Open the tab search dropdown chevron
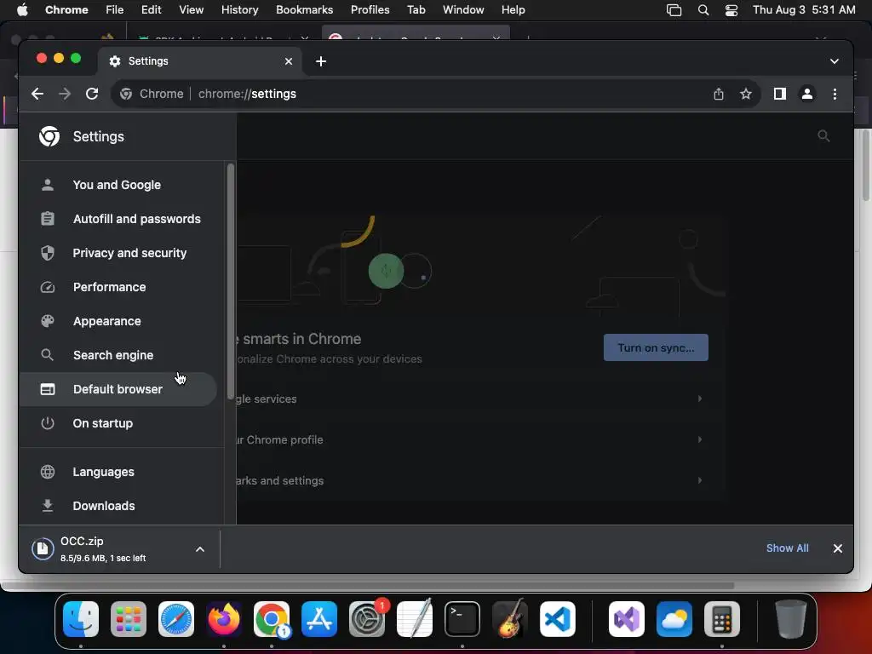Image resolution: width=872 pixels, height=654 pixels. [835, 61]
